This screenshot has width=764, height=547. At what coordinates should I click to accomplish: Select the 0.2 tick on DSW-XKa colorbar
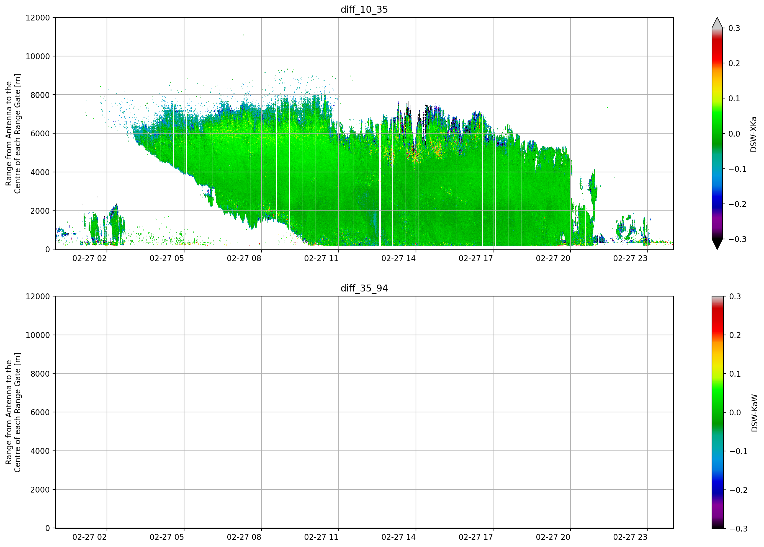click(734, 64)
